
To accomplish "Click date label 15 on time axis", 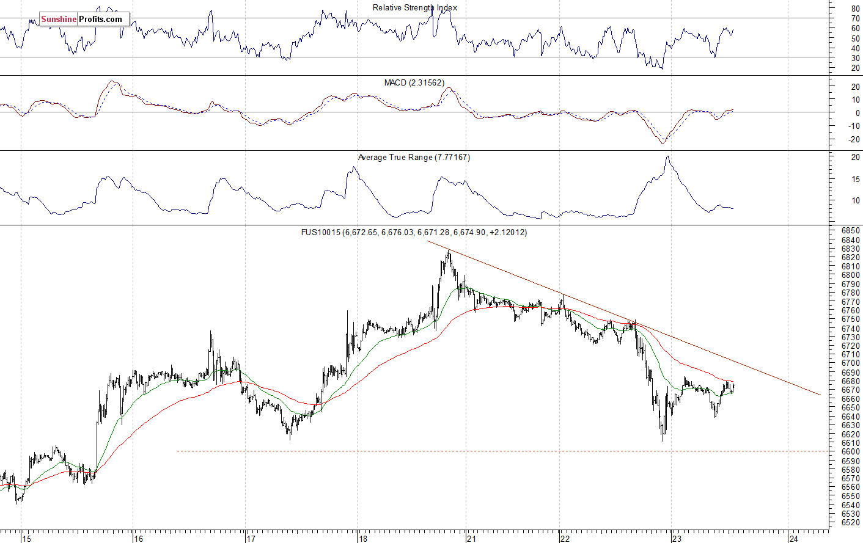I will (x=26, y=539).
